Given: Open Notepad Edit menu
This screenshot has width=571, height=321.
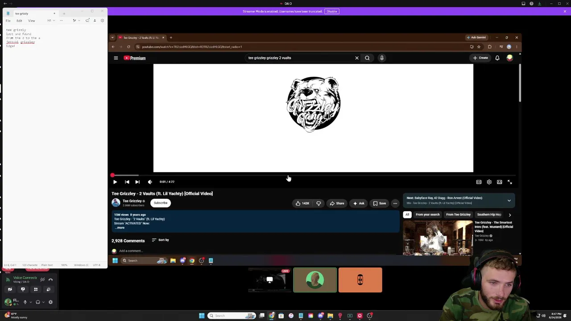Looking at the screenshot, I should (x=19, y=21).
